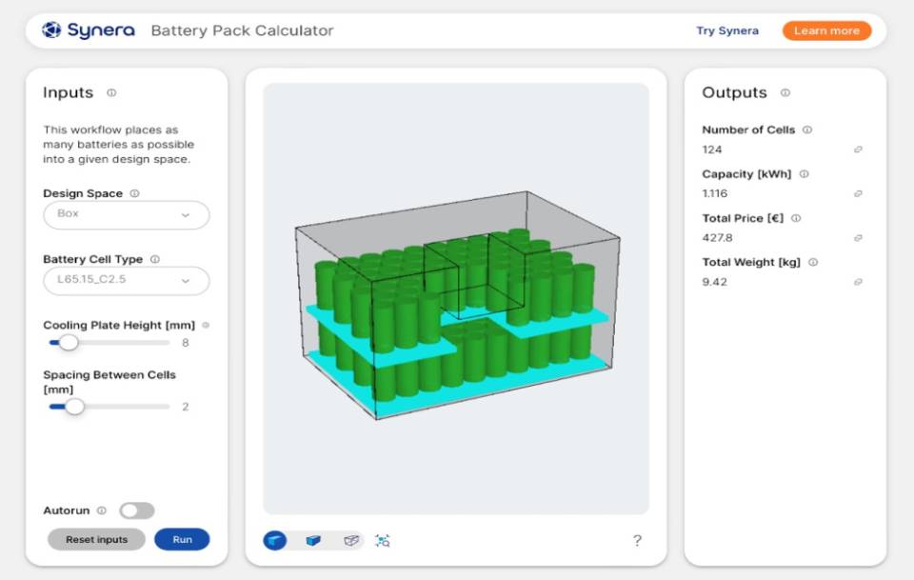The image size is (914, 580).
Task: Select wireframe view mode icon
Action: point(351,541)
